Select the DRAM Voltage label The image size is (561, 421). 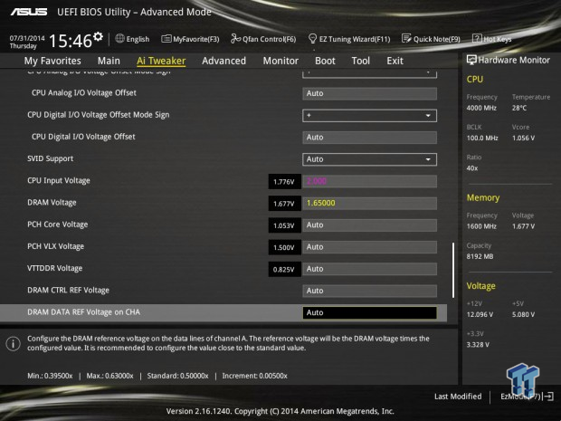pos(52,203)
